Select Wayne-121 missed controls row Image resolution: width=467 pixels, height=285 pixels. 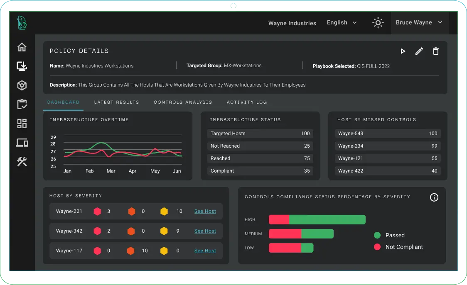(388, 158)
